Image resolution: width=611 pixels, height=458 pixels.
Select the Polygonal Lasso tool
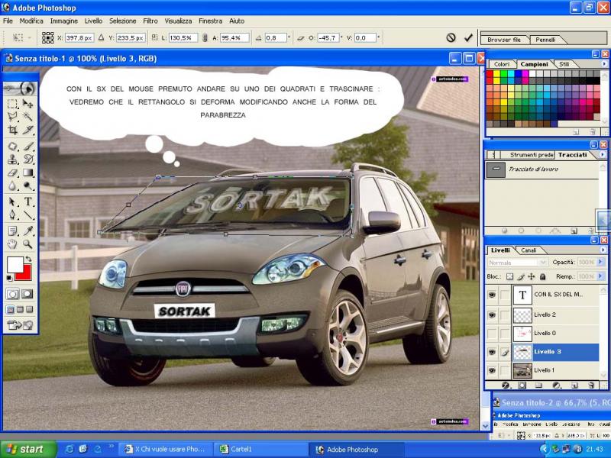[13, 117]
